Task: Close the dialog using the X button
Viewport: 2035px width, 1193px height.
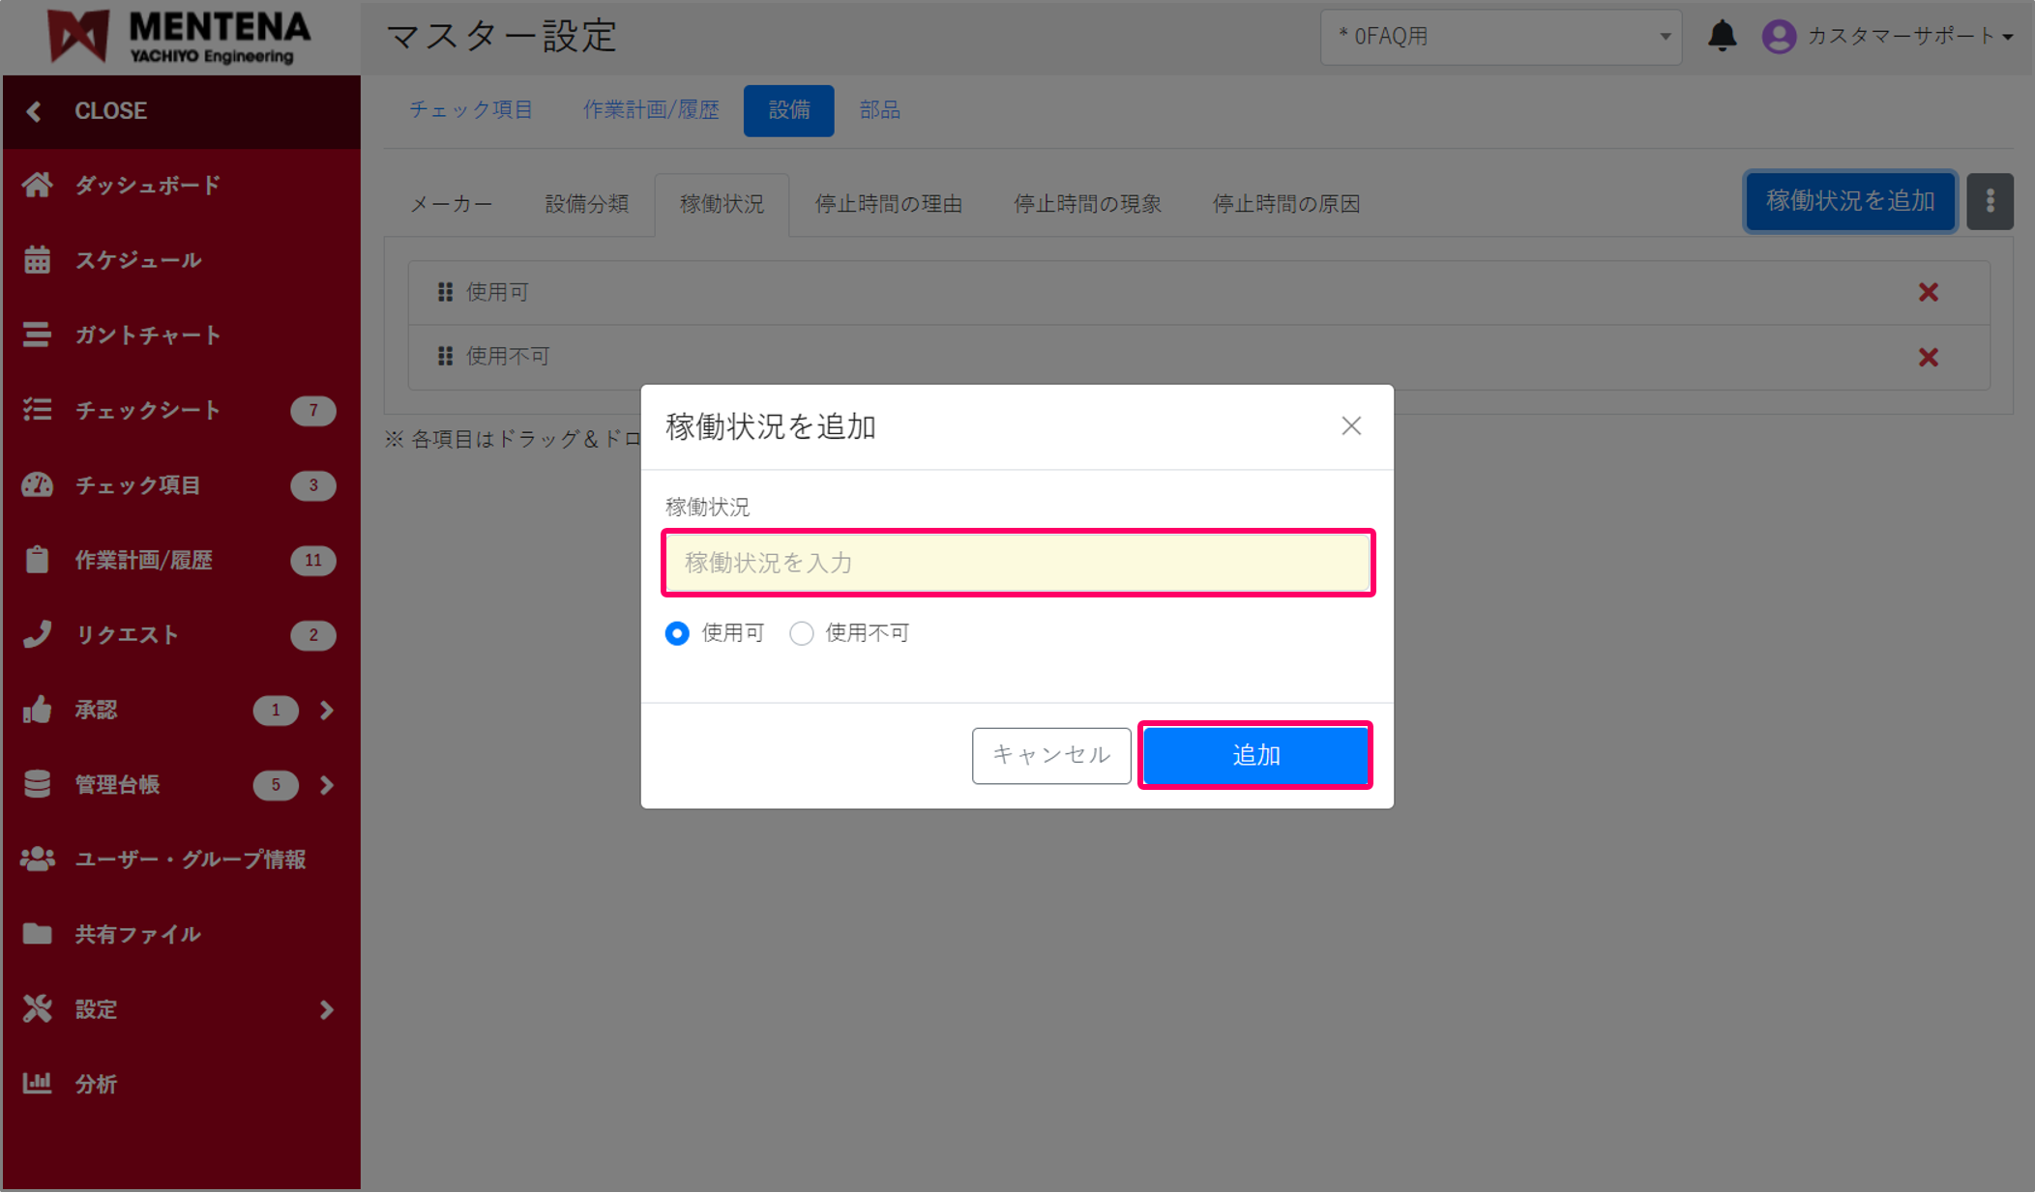Action: [x=1351, y=425]
